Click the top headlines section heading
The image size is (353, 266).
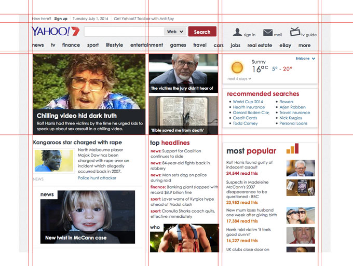[x=170, y=143]
